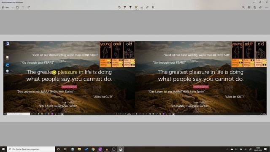Screen dimensions: 270x152
Task: Select the black pencil tool
Action: pyautogui.click(x=130, y=8)
